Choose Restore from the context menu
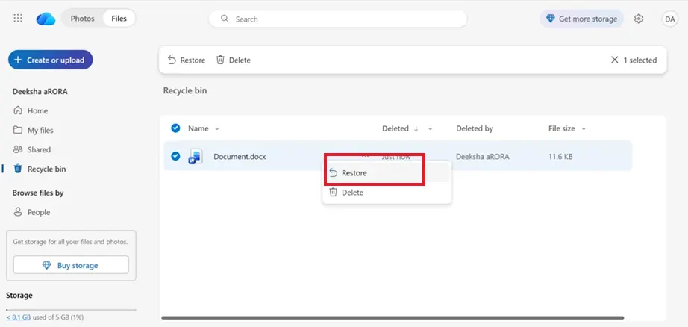The height and width of the screenshot is (327, 688). 386,173
